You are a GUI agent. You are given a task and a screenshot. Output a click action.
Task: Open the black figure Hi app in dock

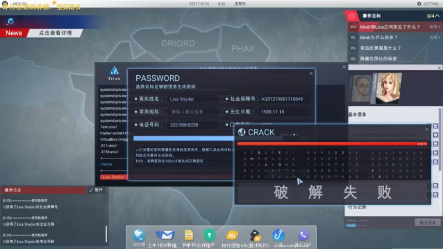click(255, 235)
